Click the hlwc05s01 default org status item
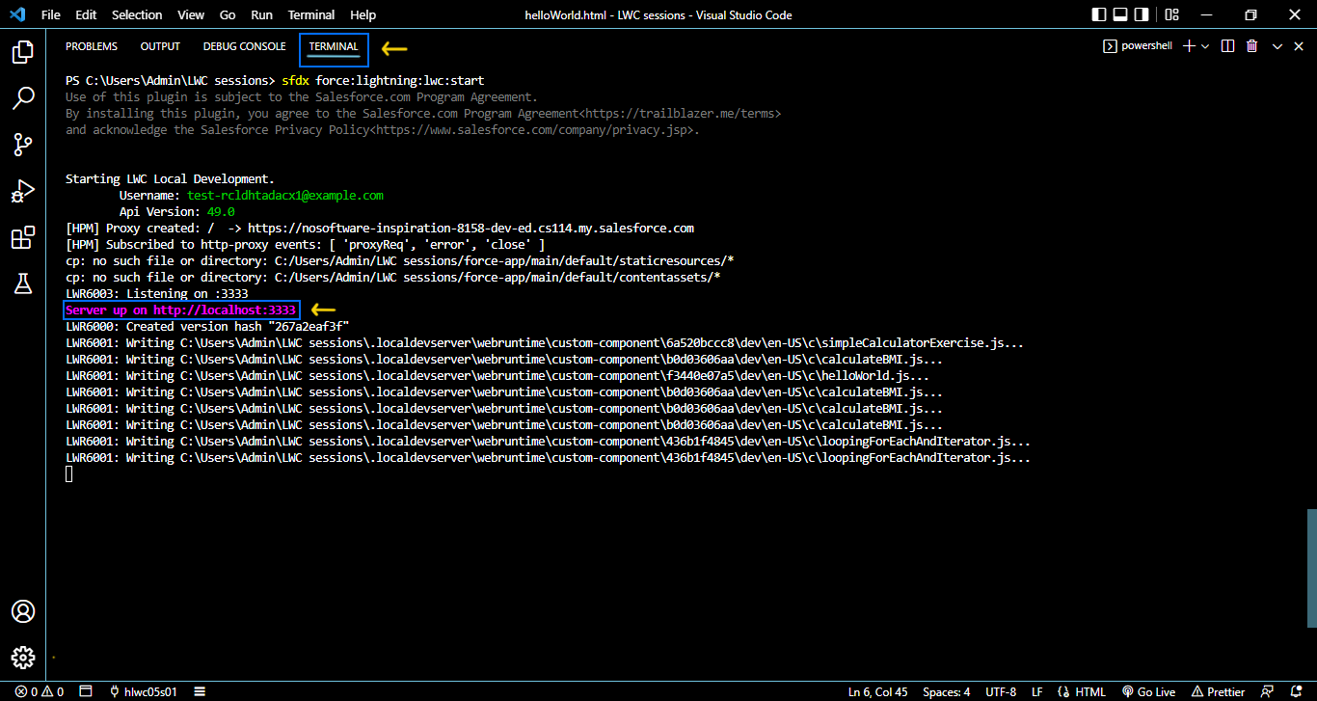Image resolution: width=1317 pixels, height=701 pixels. [x=145, y=691]
